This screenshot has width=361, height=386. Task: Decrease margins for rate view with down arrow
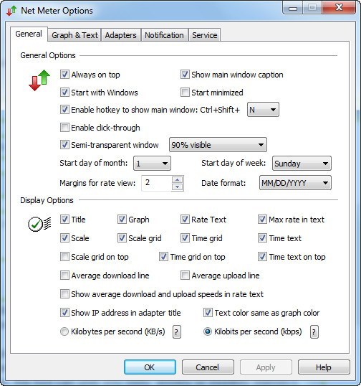click(x=177, y=187)
